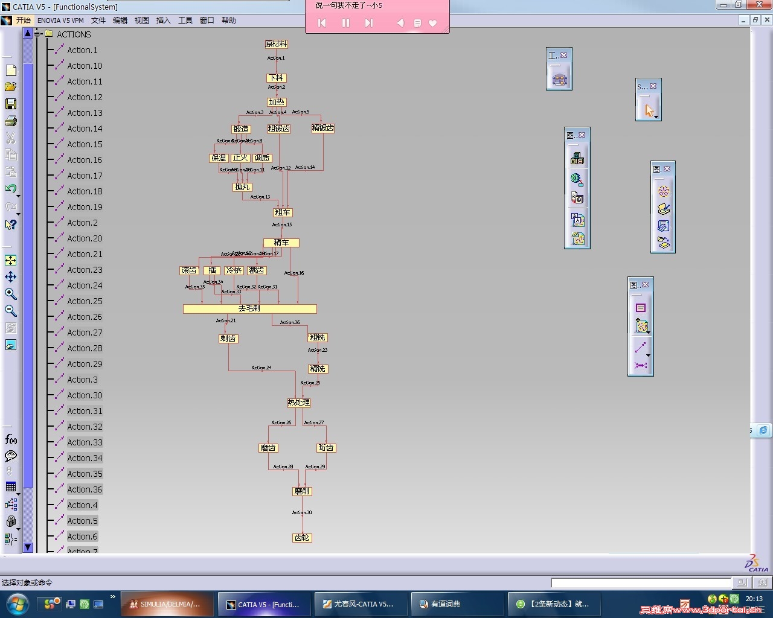The width and height of the screenshot is (773, 618).
Task: Click the command input field in status bar
Action: (641, 582)
